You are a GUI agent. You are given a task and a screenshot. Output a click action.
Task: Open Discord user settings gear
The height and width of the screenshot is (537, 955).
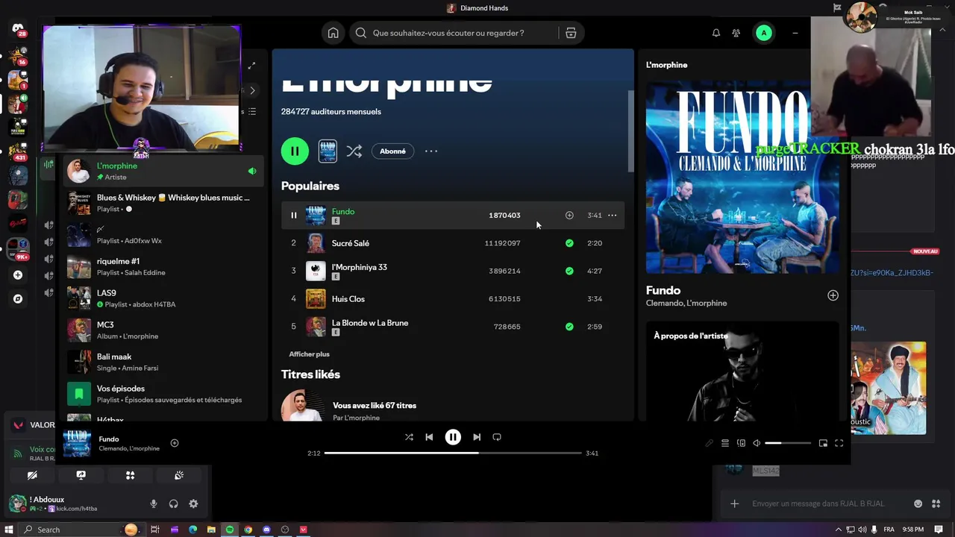point(193,503)
